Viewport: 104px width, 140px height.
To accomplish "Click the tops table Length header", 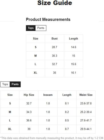I will coord(73,39).
